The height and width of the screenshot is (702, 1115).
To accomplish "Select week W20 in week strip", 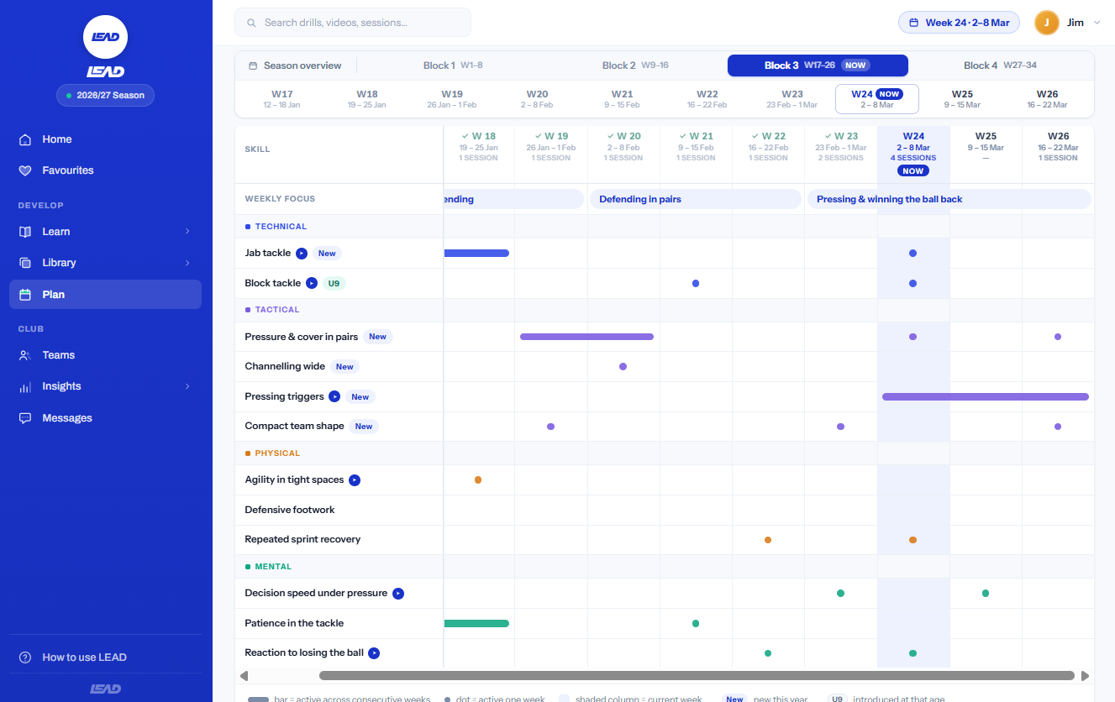I will coord(537,99).
